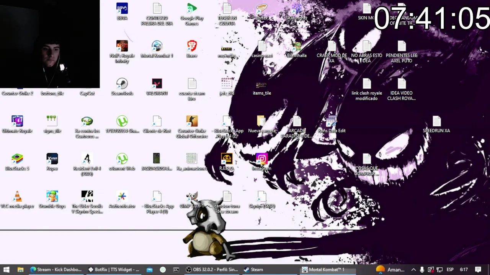Select the signs_tile image file
Screen dimensions: 490x275
[52, 124]
